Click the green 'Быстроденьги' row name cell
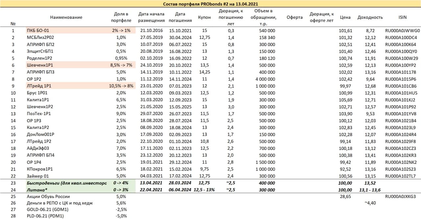This screenshot has height=219, width=421. 66,183
